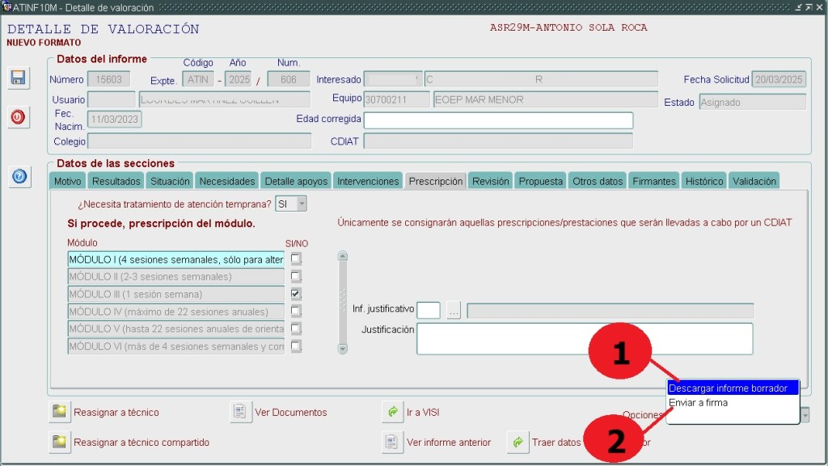This screenshot has width=828, height=466.
Task: Click the Reasignar a técnico folder icon
Action: pos(59,412)
